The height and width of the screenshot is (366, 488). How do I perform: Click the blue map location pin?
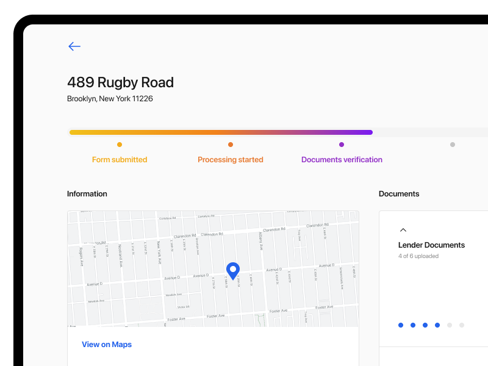[232, 270]
